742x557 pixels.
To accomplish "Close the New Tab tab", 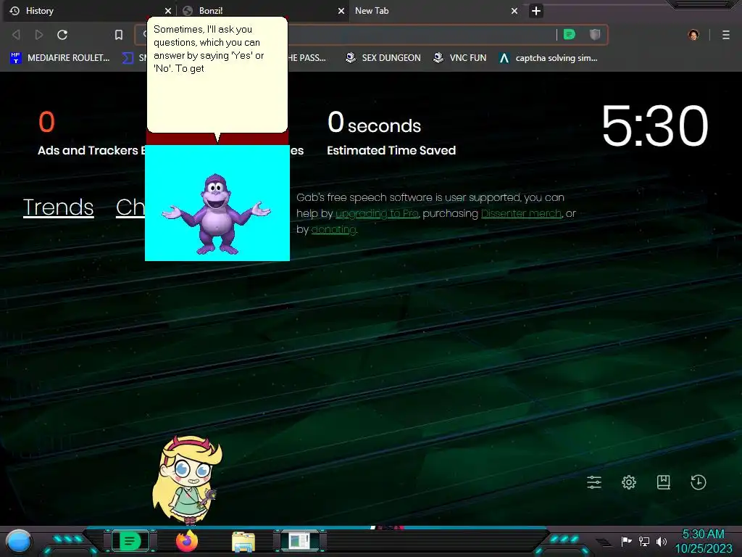I will (514, 11).
